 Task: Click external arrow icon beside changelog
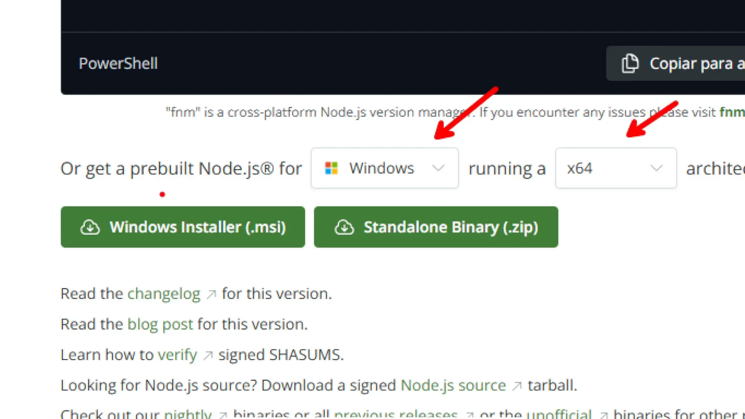point(211,295)
